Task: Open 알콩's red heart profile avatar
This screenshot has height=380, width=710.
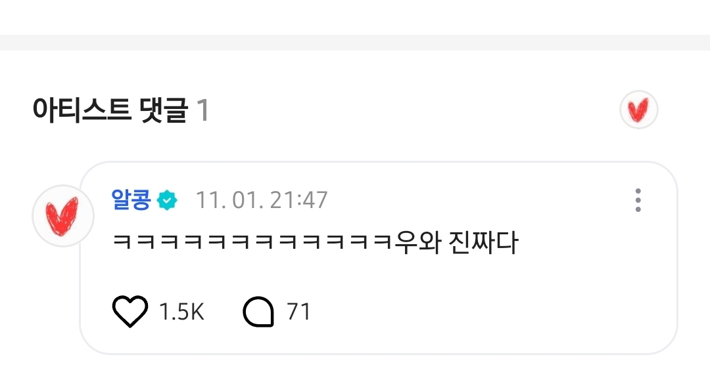Action: [63, 216]
